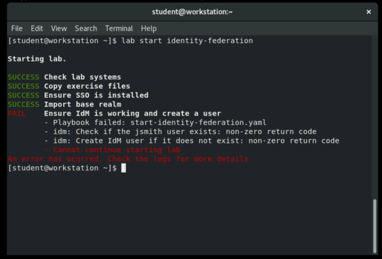Click the vertical scrollbar thumb
This screenshot has height=259, width=382.
[374, 225]
